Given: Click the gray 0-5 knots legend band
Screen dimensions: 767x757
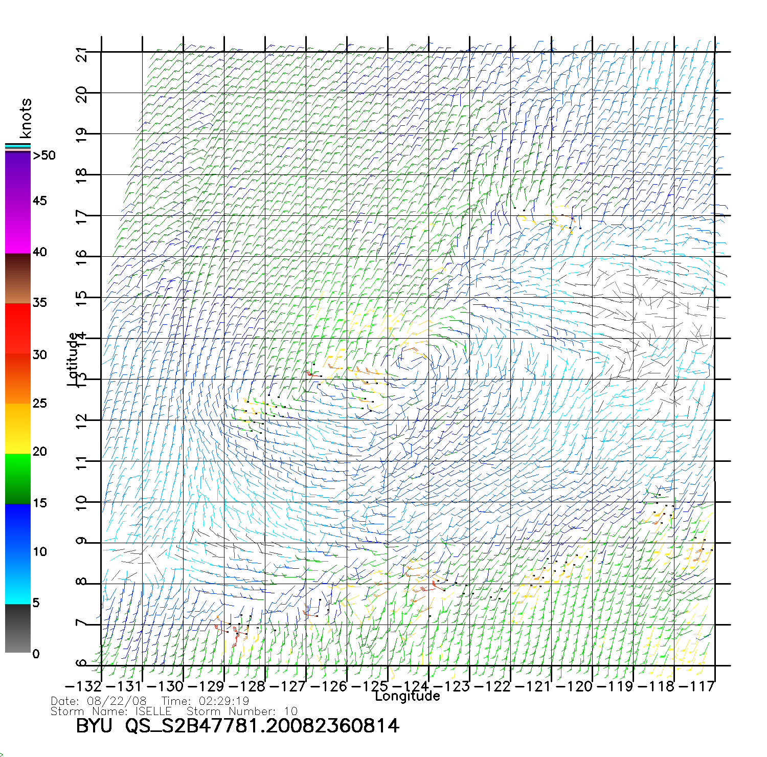Looking at the screenshot, I should click(17, 628).
